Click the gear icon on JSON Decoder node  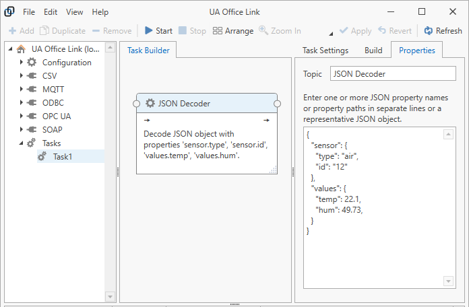coord(150,103)
